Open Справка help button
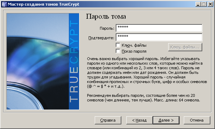 pos(108,120)
